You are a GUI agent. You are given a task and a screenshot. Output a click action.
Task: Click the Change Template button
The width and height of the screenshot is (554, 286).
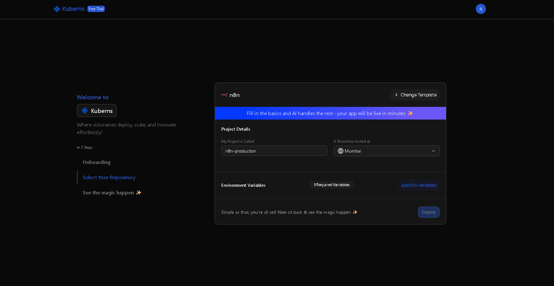[x=415, y=95]
